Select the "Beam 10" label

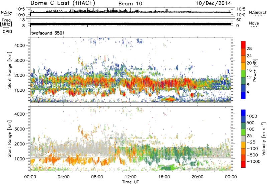(130, 4)
